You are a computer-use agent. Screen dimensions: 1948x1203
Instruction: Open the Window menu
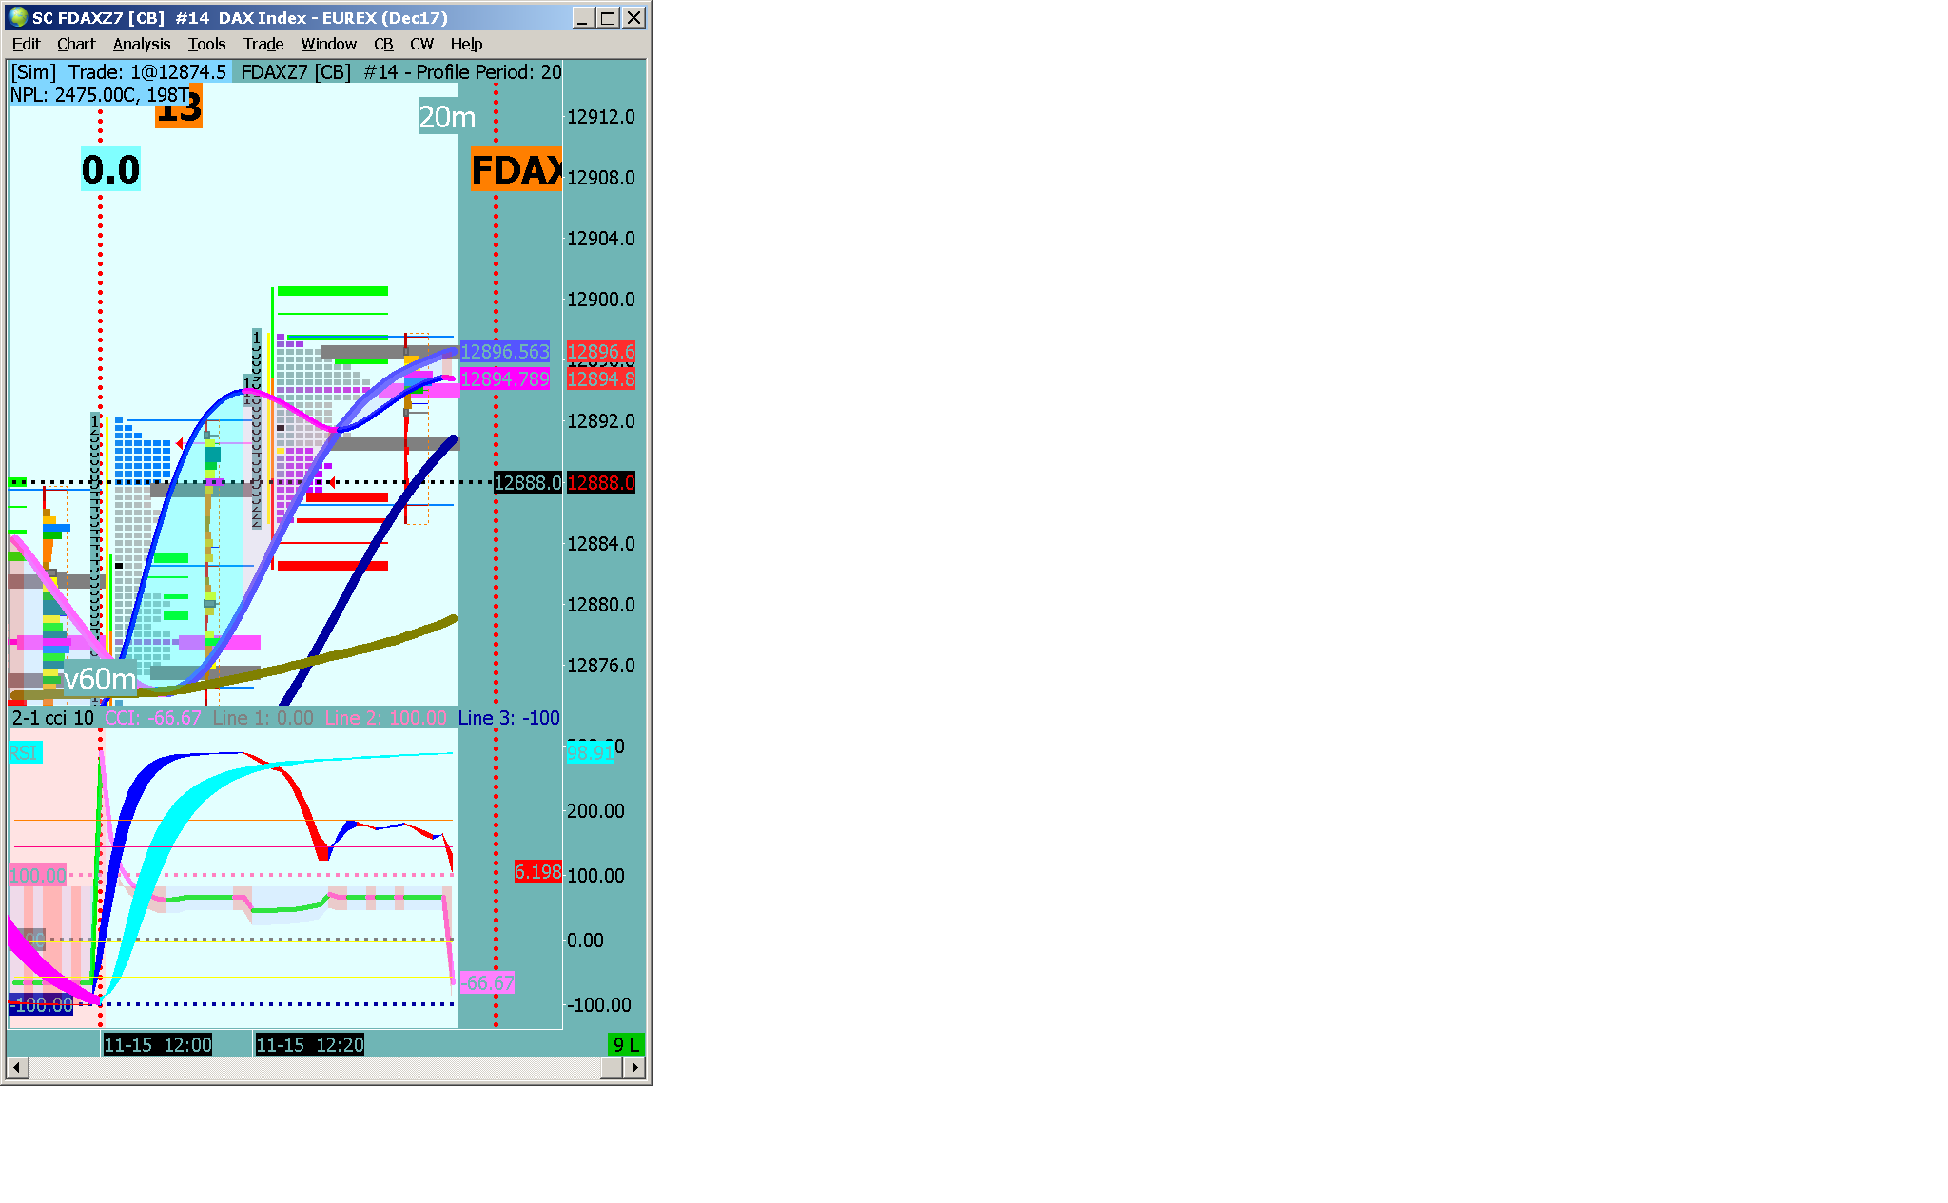[328, 44]
